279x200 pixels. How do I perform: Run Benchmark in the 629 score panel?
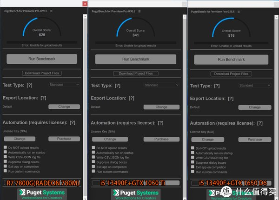[42, 59]
